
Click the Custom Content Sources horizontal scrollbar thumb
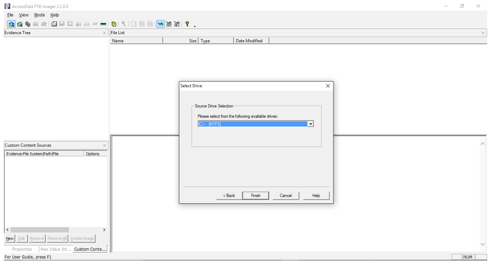pyautogui.click(x=39, y=230)
